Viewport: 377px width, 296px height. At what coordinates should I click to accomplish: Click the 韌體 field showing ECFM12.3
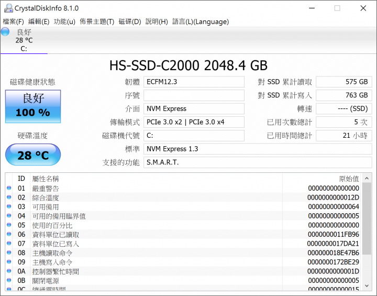pyautogui.click(x=194, y=82)
